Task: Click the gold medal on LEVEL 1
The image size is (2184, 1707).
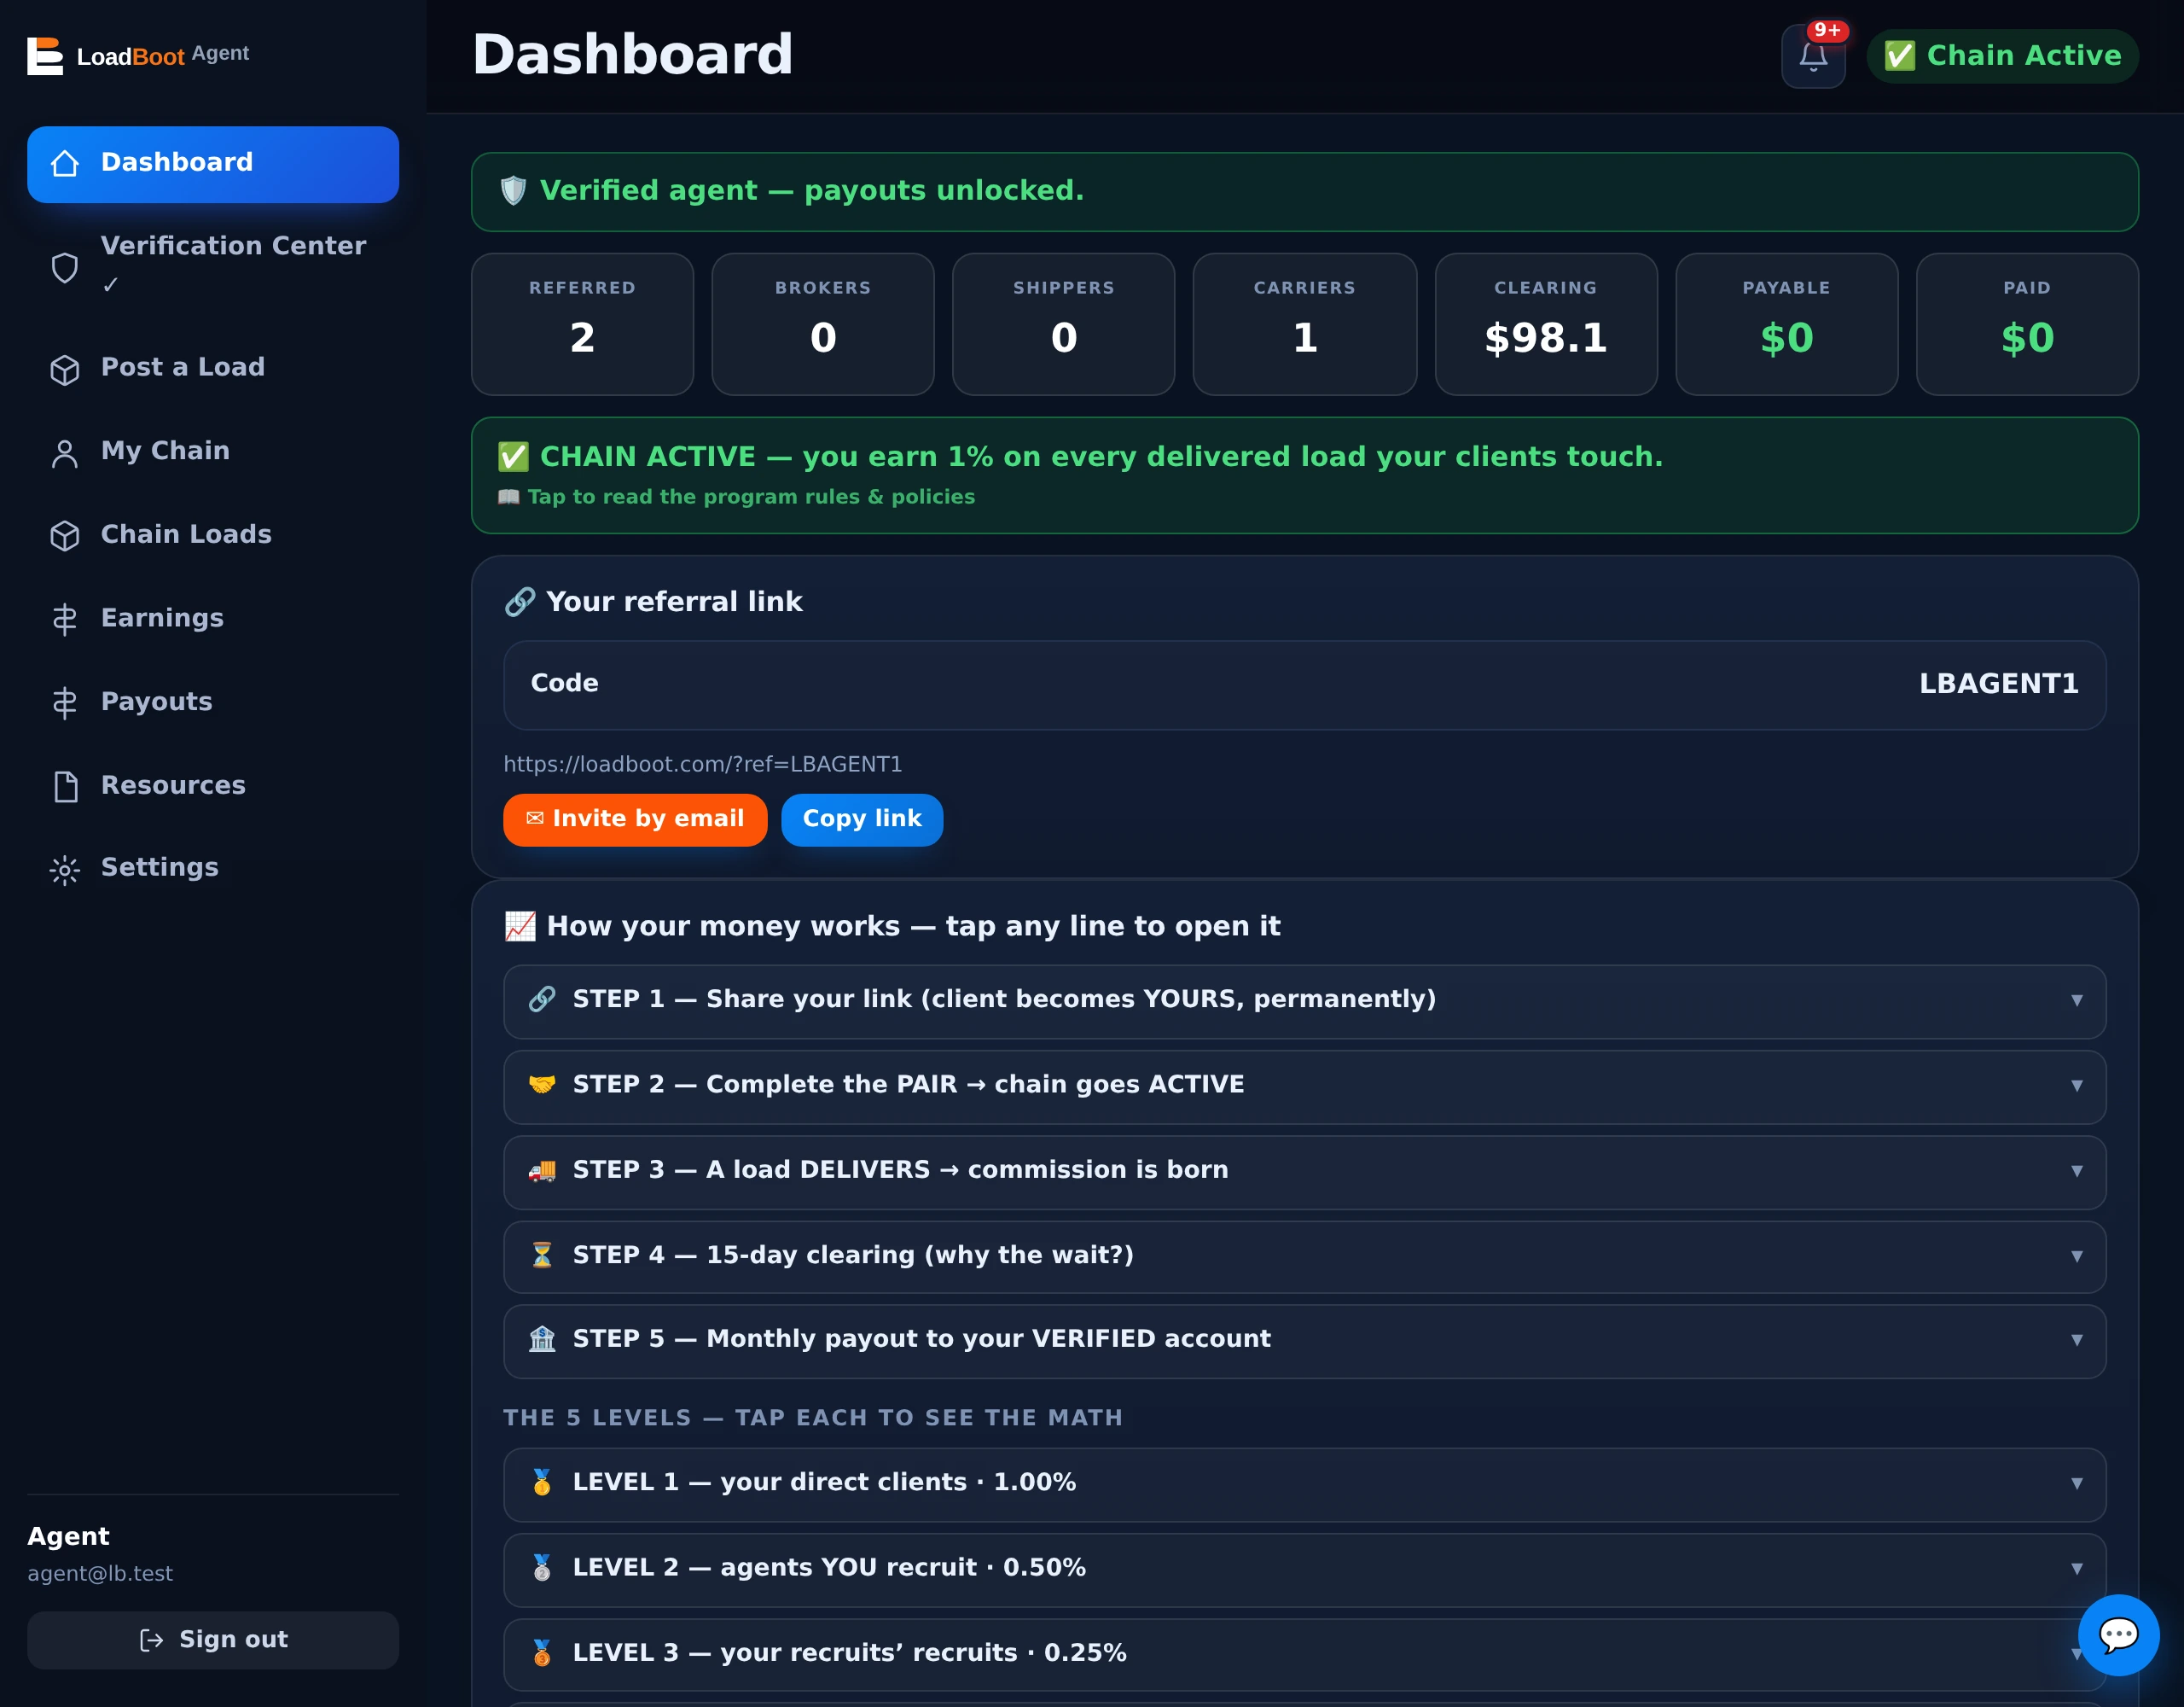Action: pyautogui.click(x=542, y=1482)
